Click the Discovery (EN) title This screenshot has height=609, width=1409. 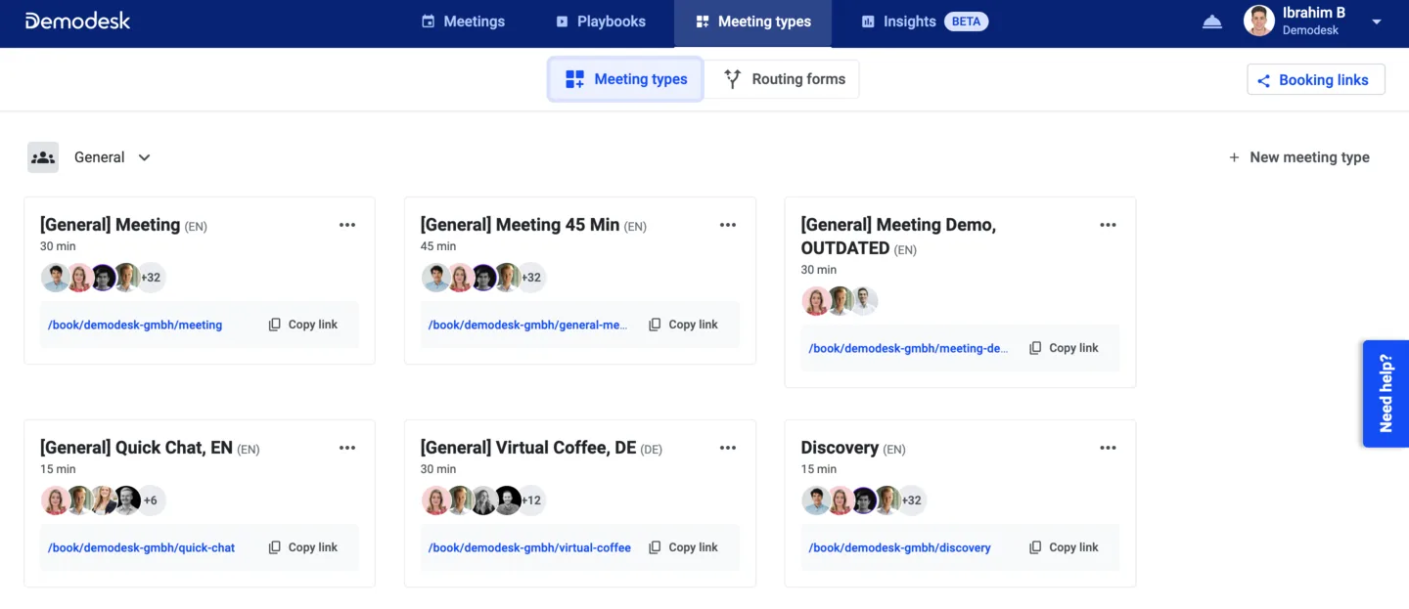pos(853,448)
